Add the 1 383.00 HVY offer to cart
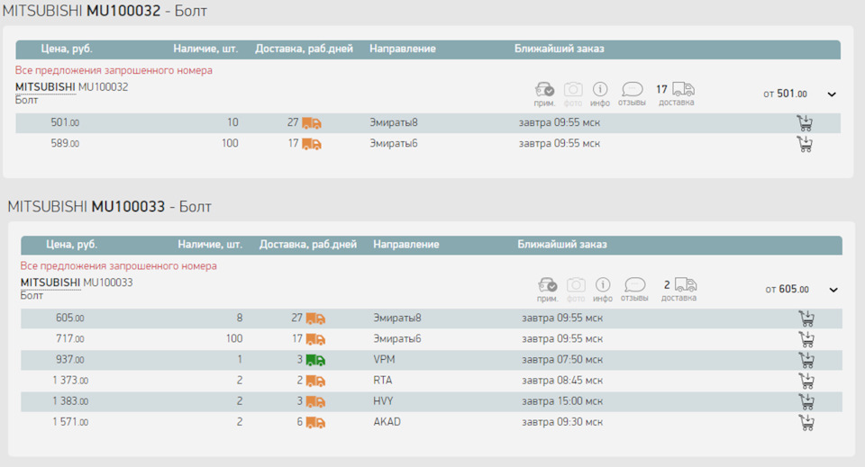 pos(806,402)
